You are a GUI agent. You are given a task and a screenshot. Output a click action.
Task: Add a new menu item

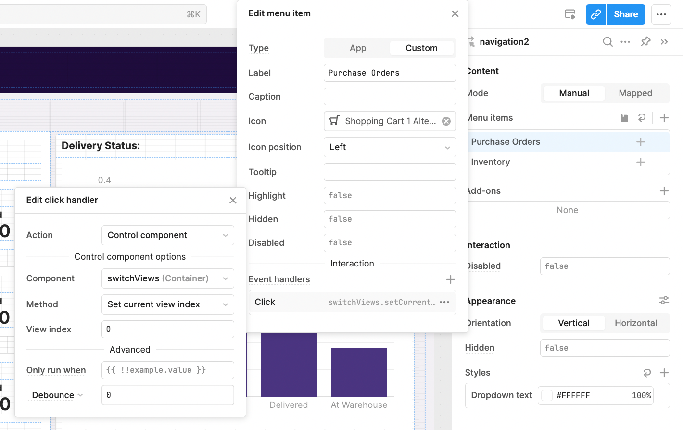(664, 118)
